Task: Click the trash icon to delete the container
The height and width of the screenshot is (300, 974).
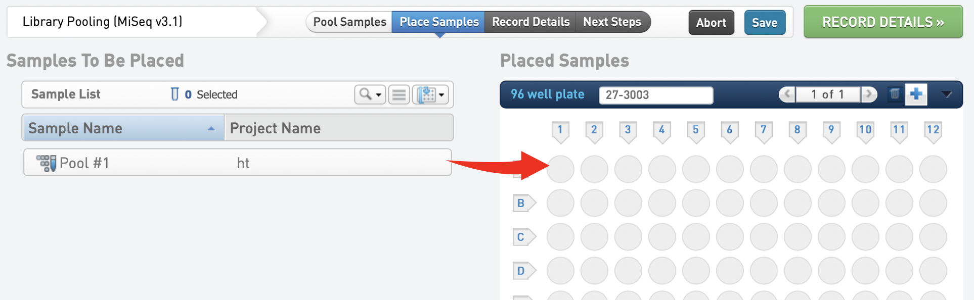Action: [x=895, y=94]
